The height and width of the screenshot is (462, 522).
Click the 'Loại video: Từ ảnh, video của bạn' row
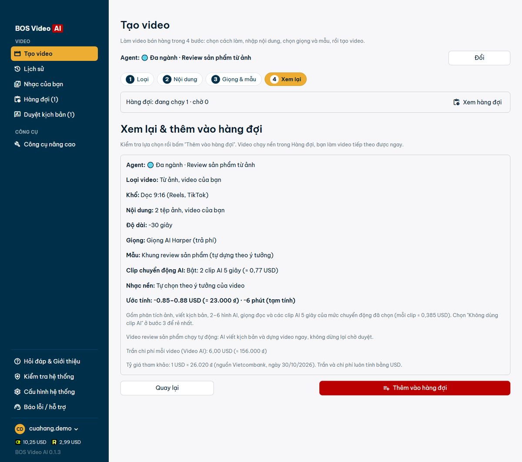pyautogui.click(x=174, y=180)
